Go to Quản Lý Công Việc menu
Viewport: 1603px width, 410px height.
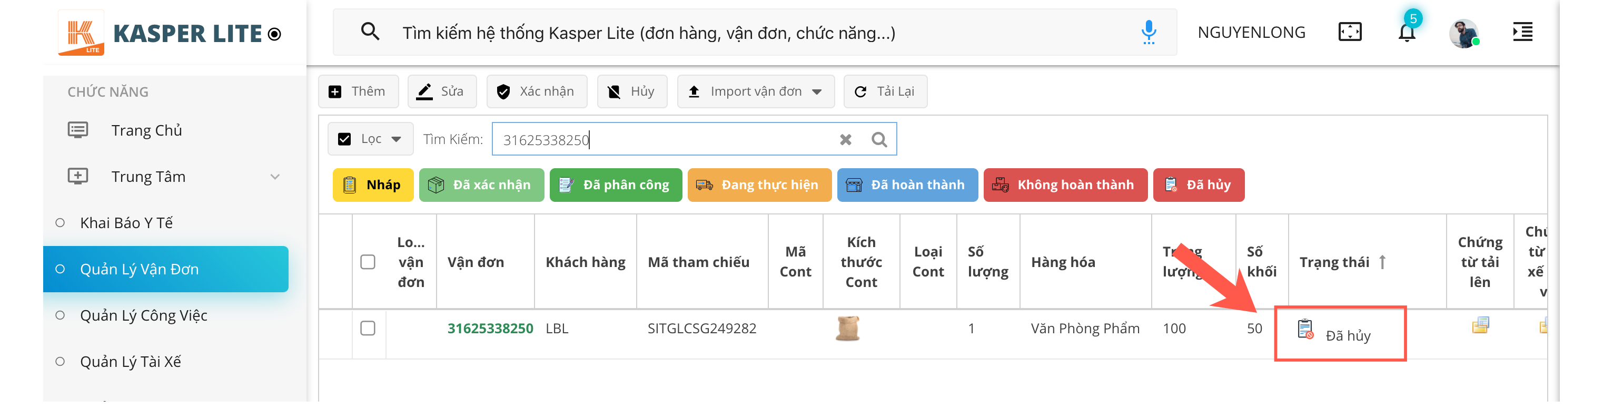(143, 315)
